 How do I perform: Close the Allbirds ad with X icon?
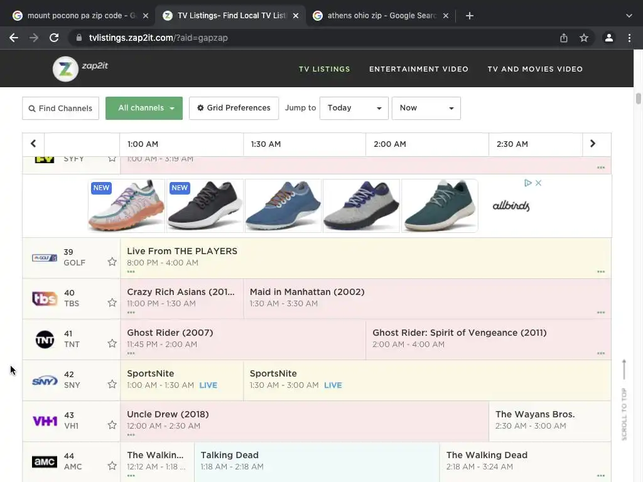[538, 183]
